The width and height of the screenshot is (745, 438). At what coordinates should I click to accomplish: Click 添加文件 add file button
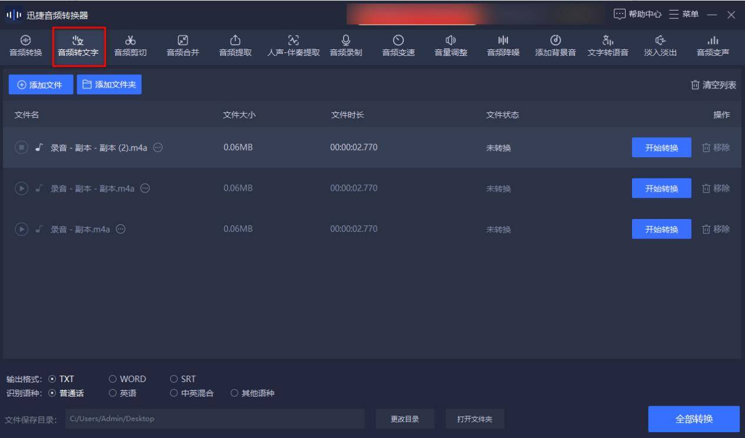click(41, 85)
